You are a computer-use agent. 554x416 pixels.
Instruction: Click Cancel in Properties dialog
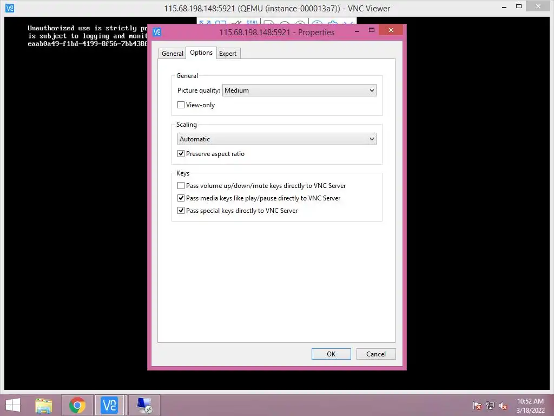pos(376,354)
